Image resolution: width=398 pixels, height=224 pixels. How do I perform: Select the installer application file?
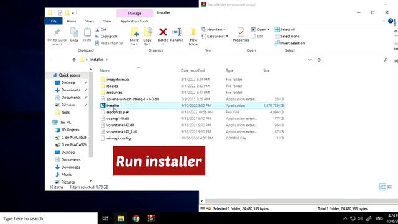pyautogui.click(x=192, y=105)
